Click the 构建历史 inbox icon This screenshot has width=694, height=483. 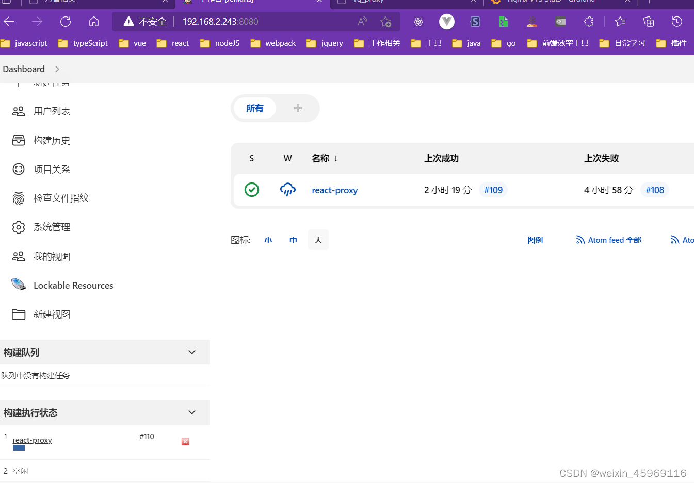19,140
